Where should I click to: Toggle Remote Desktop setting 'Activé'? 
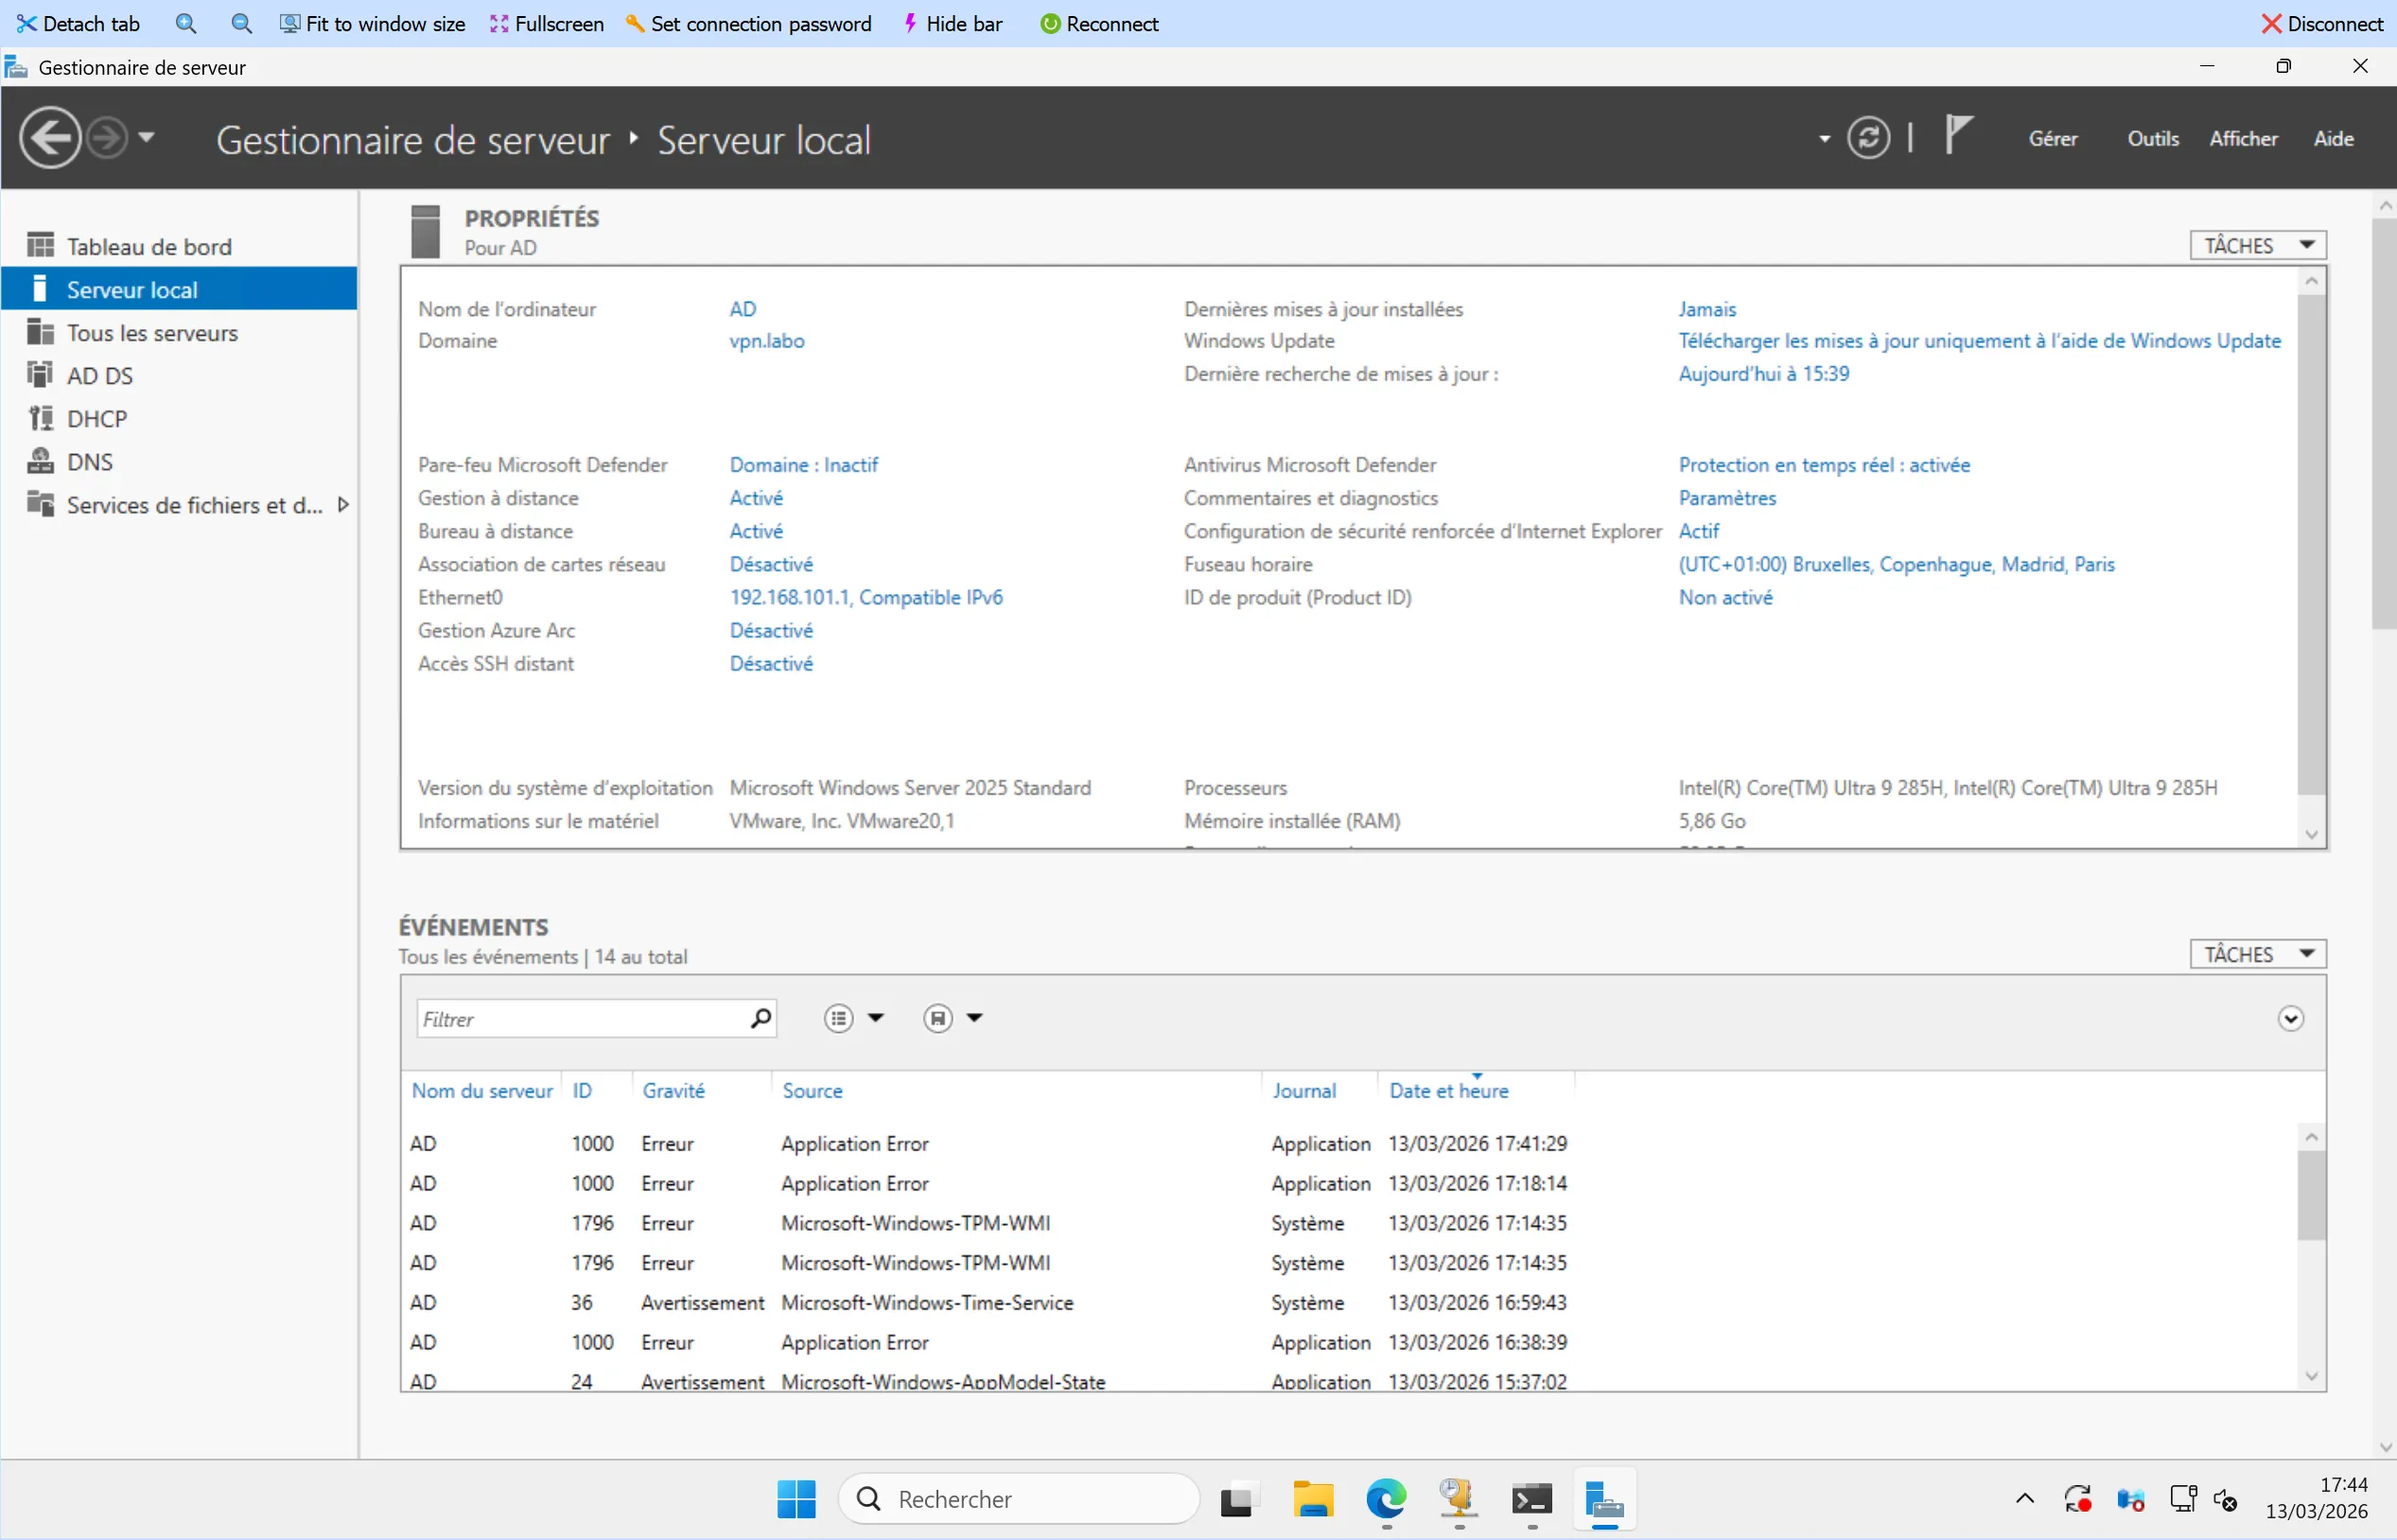[x=755, y=531]
